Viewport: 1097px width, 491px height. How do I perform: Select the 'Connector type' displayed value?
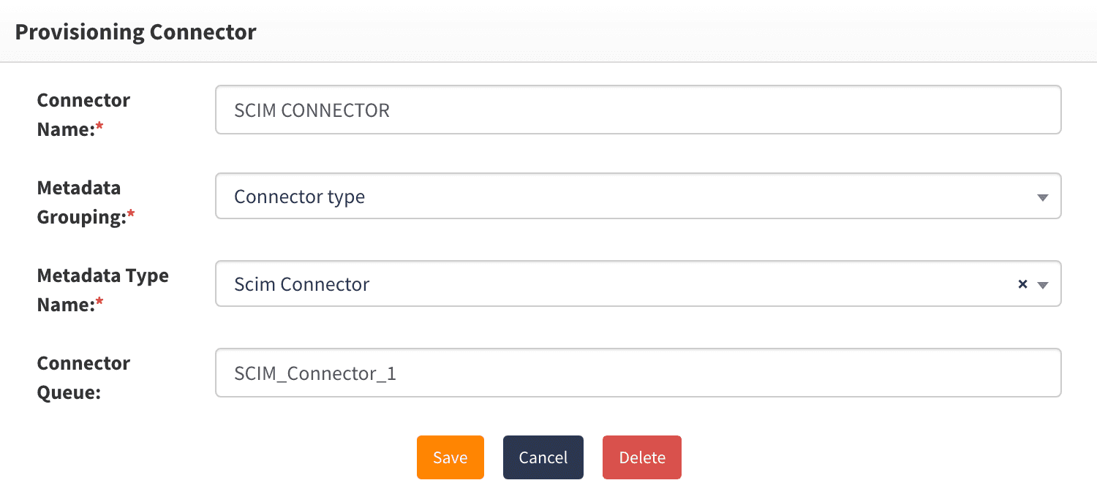299,197
